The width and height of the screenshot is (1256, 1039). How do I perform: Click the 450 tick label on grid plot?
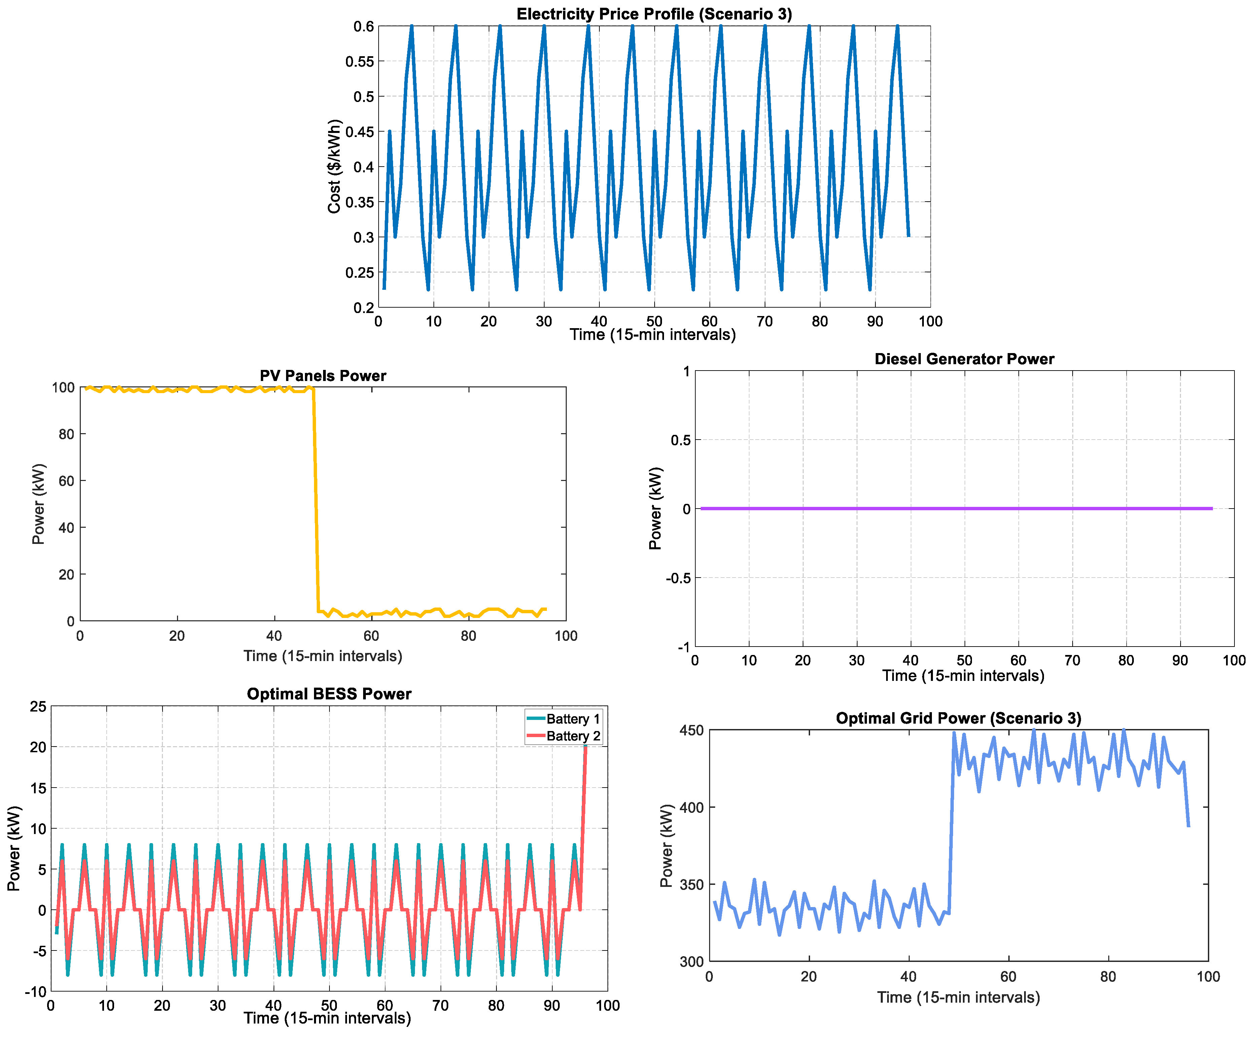click(x=692, y=730)
